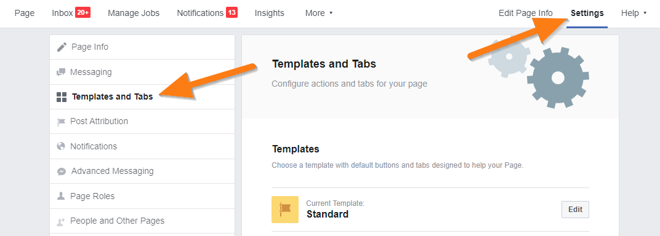This screenshot has height=236, width=660.
Task: Click the globe icon beside Notifications
Action: (61, 146)
